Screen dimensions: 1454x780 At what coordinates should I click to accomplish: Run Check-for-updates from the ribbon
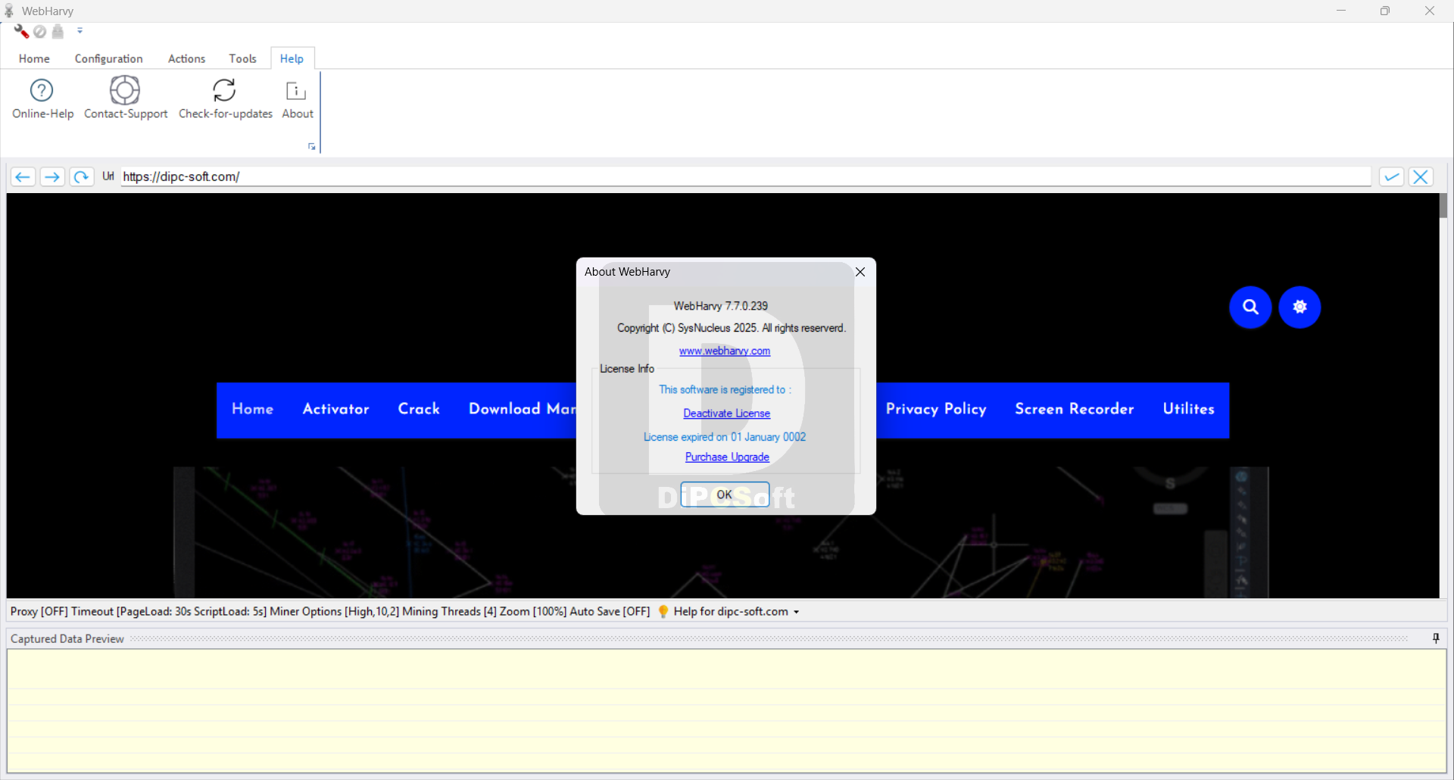pos(225,98)
